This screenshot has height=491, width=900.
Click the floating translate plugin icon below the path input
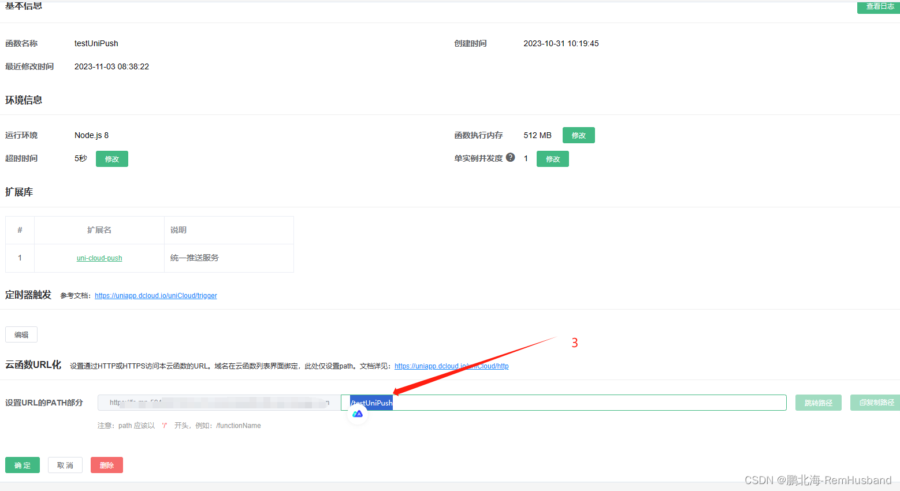coord(357,413)
